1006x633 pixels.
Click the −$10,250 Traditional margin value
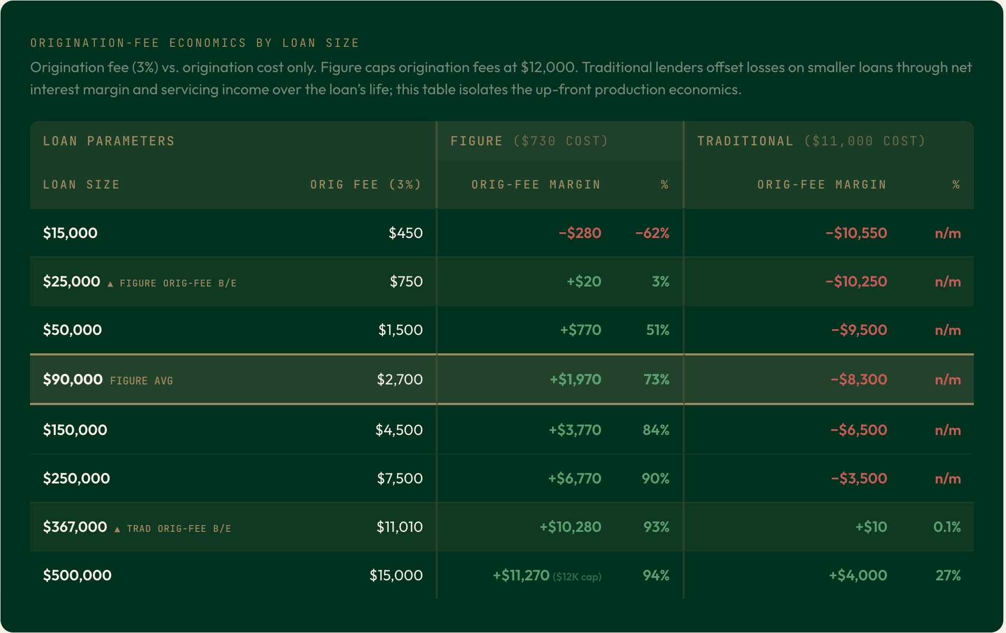pyautogui.click(x=856, y=281)
